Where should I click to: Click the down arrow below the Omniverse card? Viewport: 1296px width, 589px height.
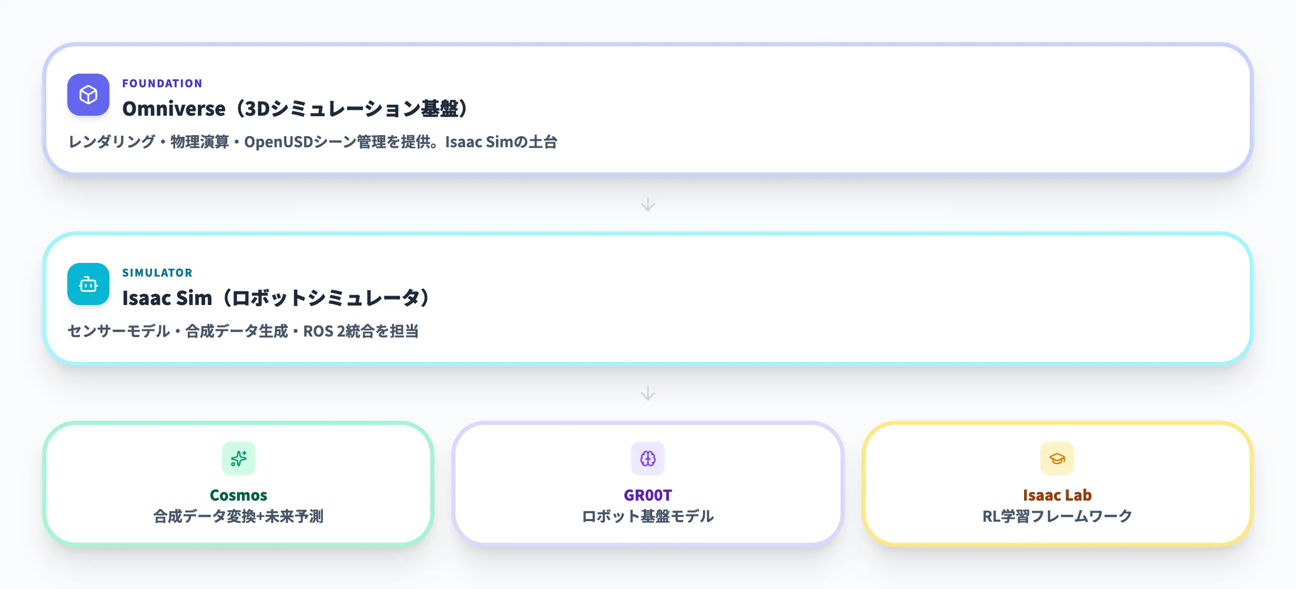click(x=648, y=204)
